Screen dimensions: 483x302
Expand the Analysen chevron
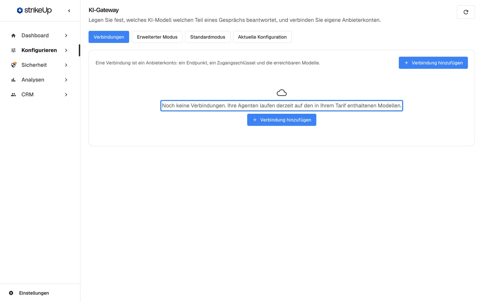point(66,80)
